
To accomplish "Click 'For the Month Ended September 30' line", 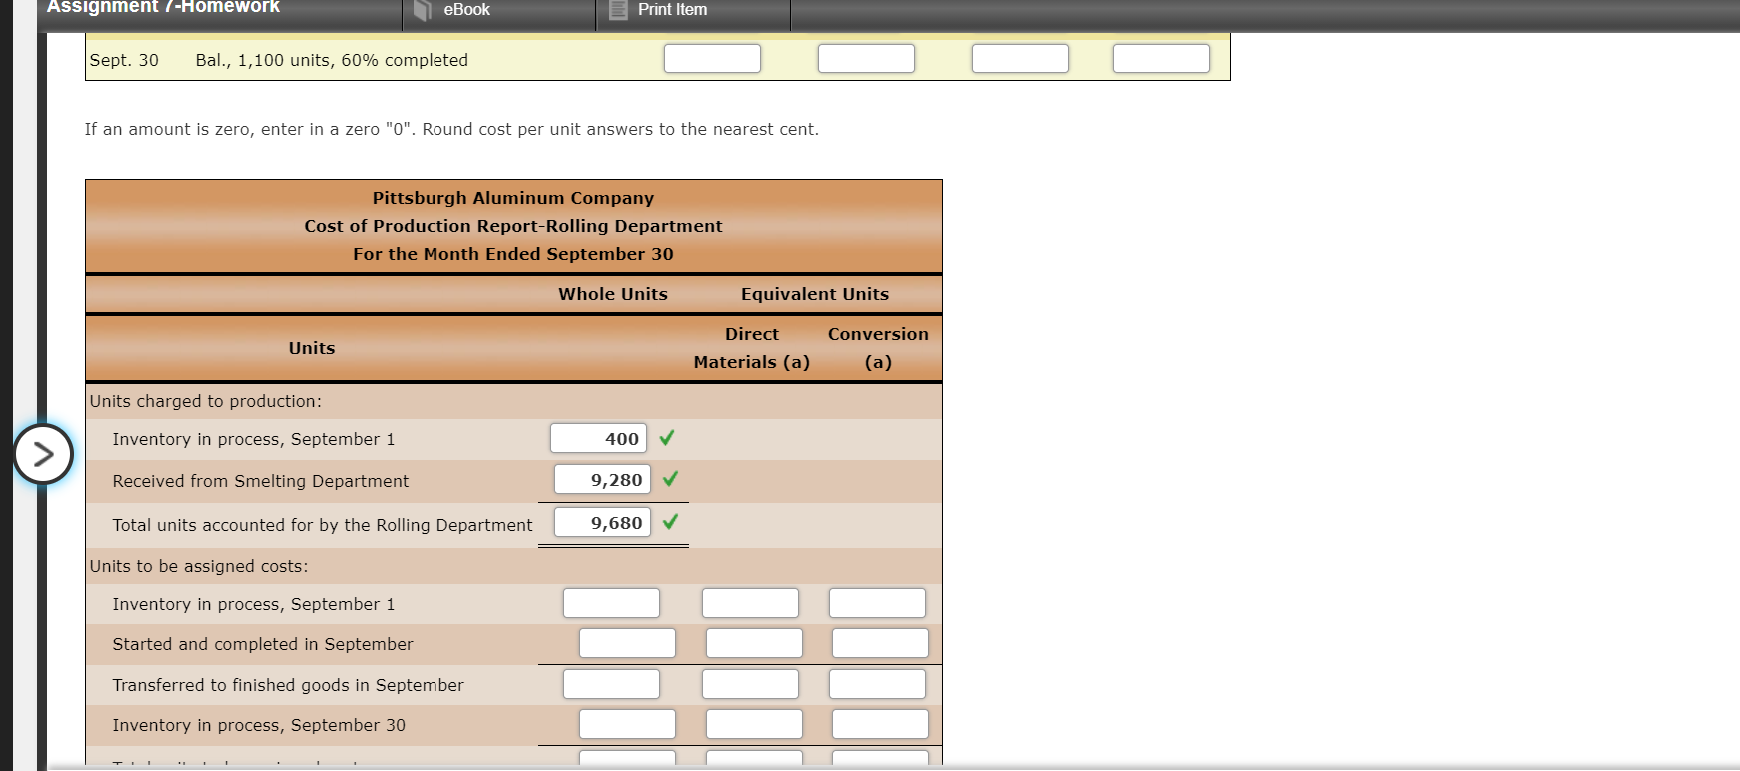I will tap(513, 254).
